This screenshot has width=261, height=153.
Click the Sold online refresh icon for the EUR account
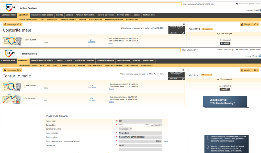[x=92, y=98]
